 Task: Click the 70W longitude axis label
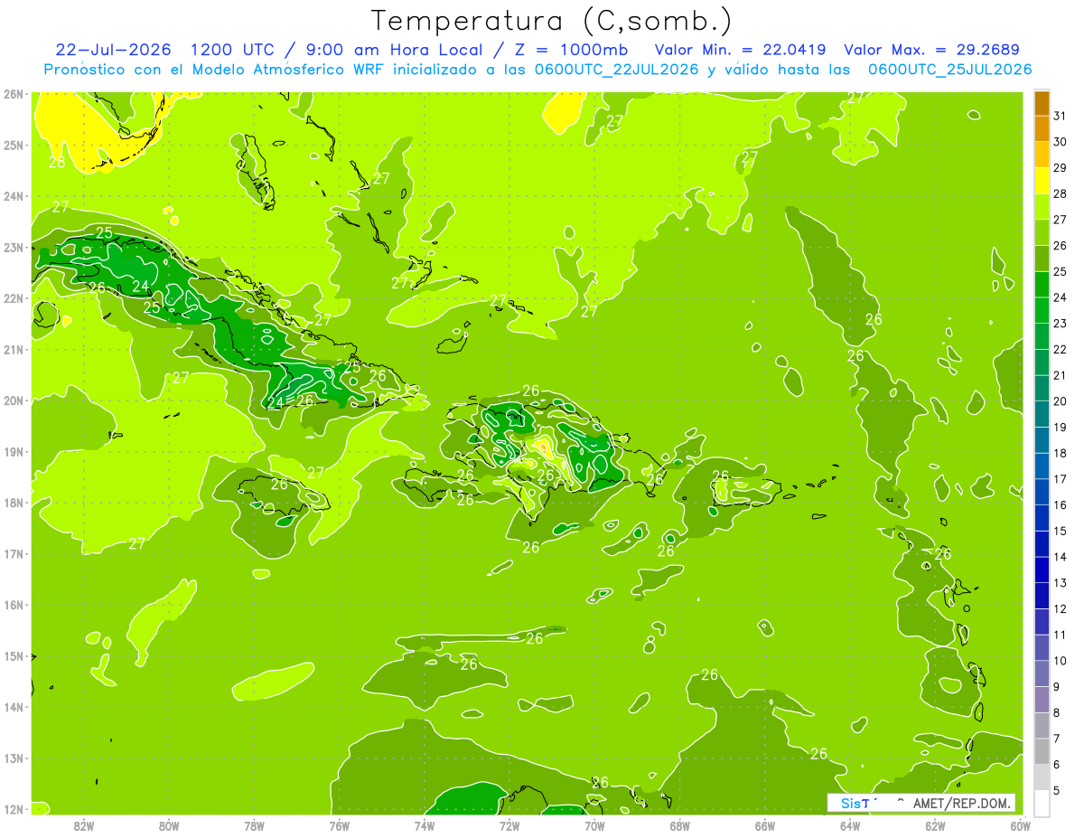pyautogui.click(x=594, y=825)
